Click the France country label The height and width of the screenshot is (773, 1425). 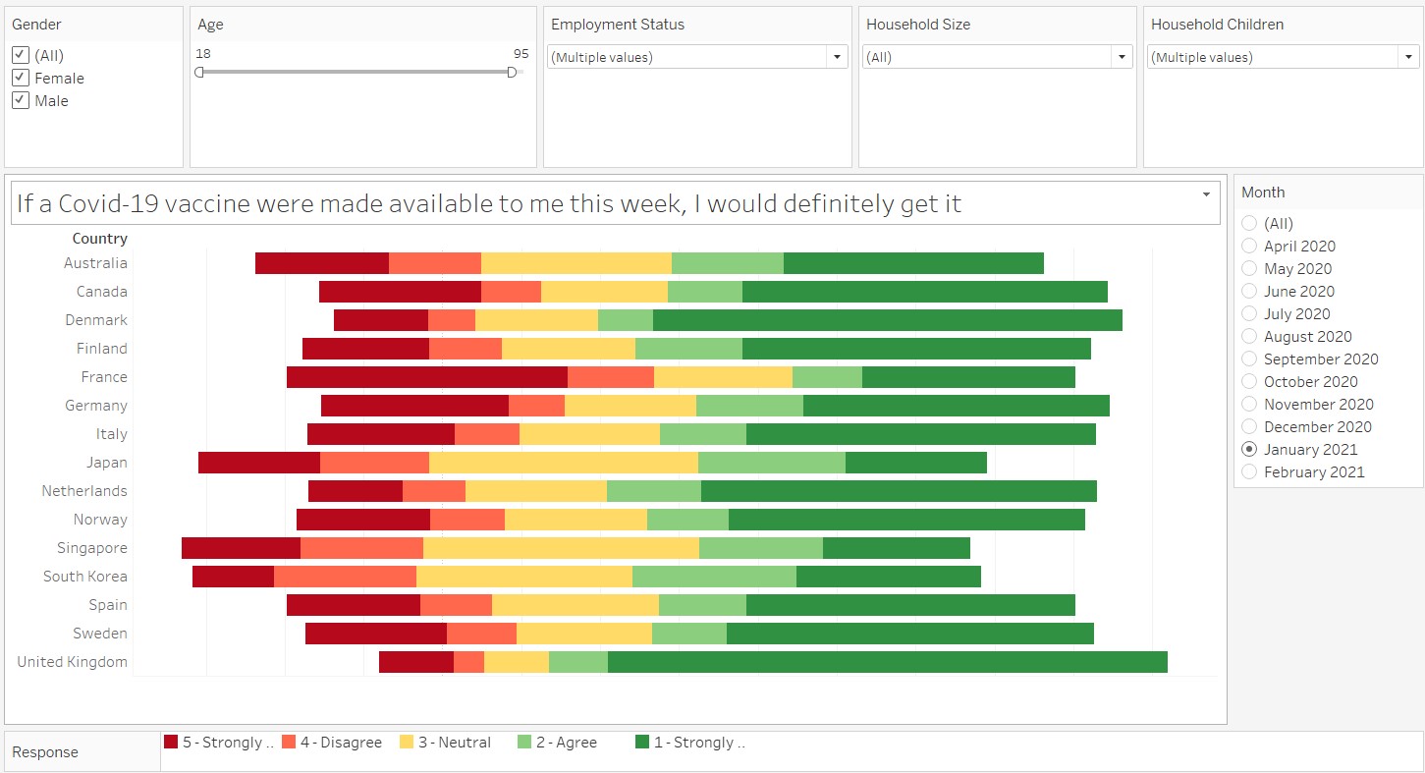coord(104,377)
